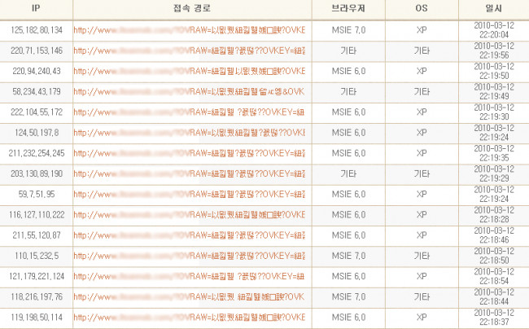Viewport: 529px width, 329px height.
Task: Select the date cell ending 22:19:29
Action: coord(494,173)
